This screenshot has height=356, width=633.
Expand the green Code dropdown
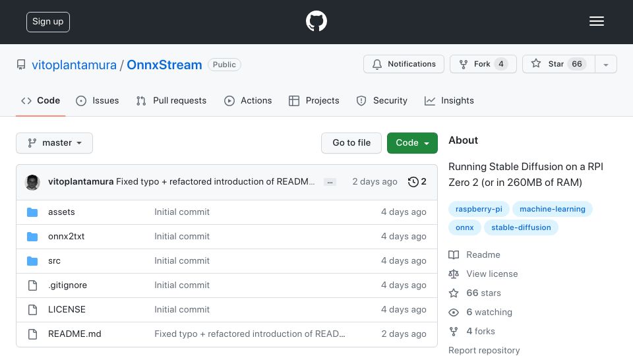[412, 143]
